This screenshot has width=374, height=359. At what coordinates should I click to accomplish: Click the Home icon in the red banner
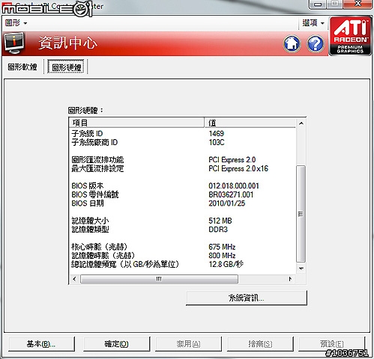pos(292,44)
